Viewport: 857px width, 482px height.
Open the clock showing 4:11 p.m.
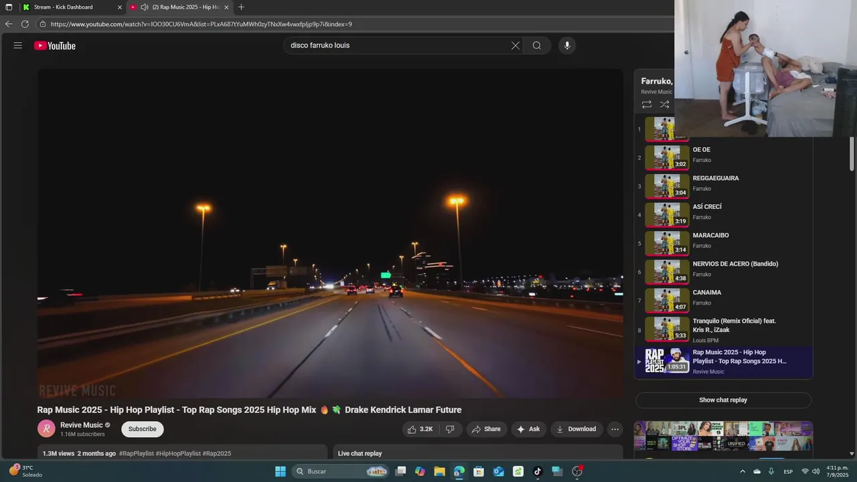(837, 471)
